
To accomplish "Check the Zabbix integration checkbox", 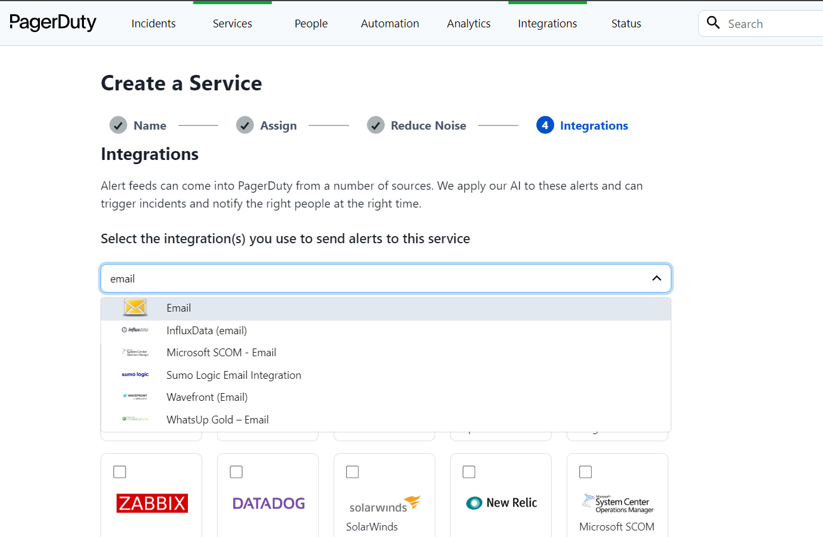I will [x=120, y=472].
